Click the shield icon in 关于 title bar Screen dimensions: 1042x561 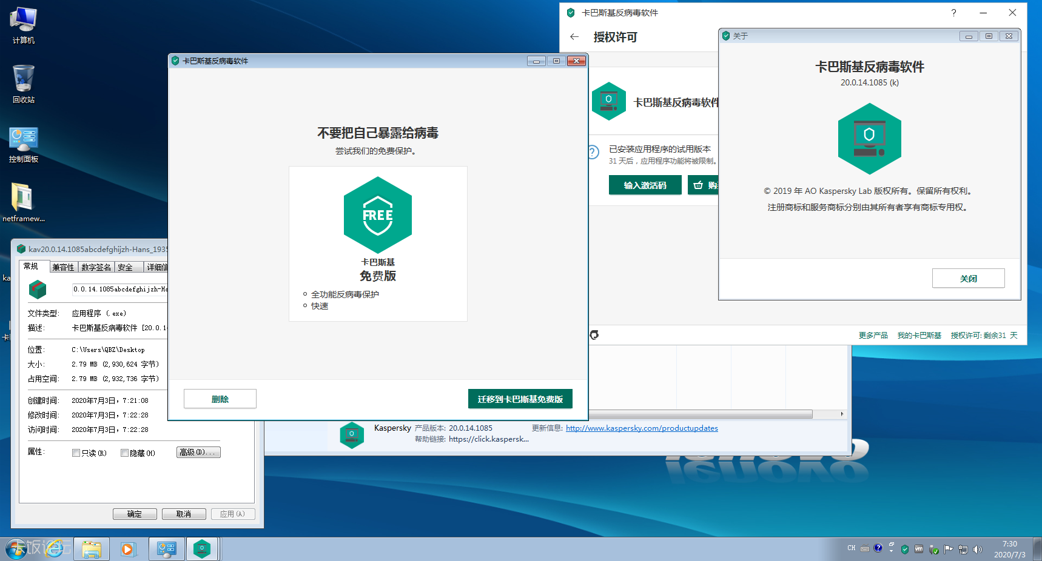(x=726, y=36)
